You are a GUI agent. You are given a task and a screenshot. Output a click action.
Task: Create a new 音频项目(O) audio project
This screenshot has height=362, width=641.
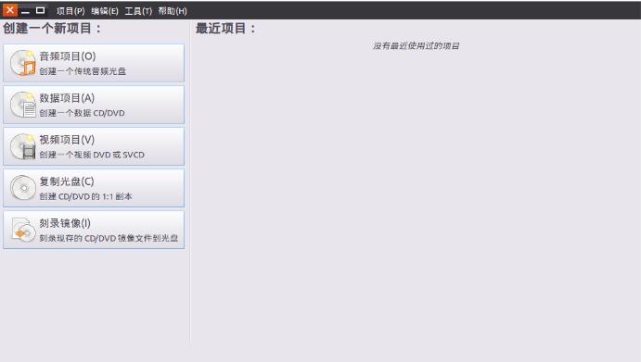pyautogui.click(x=94, y=63)
